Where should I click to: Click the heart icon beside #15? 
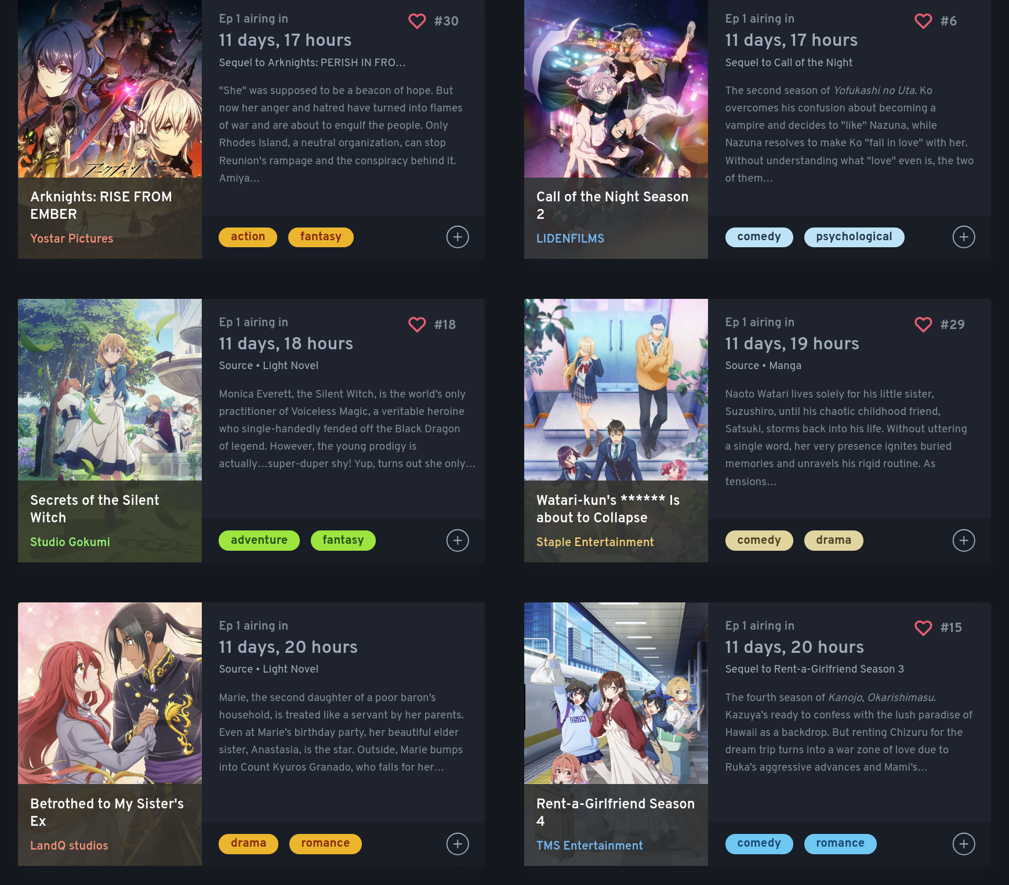[923, 627]
